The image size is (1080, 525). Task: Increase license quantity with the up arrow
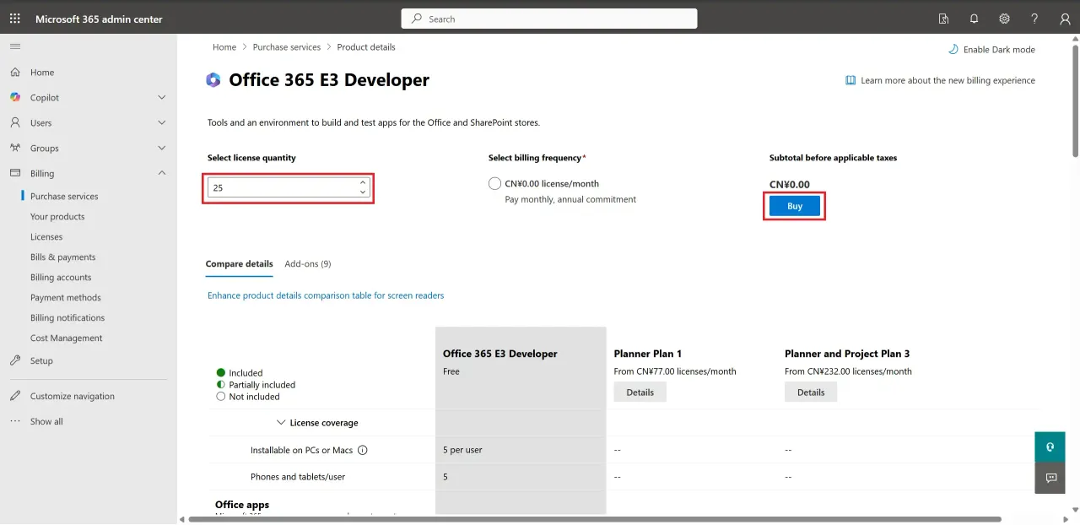coord(363,182)
